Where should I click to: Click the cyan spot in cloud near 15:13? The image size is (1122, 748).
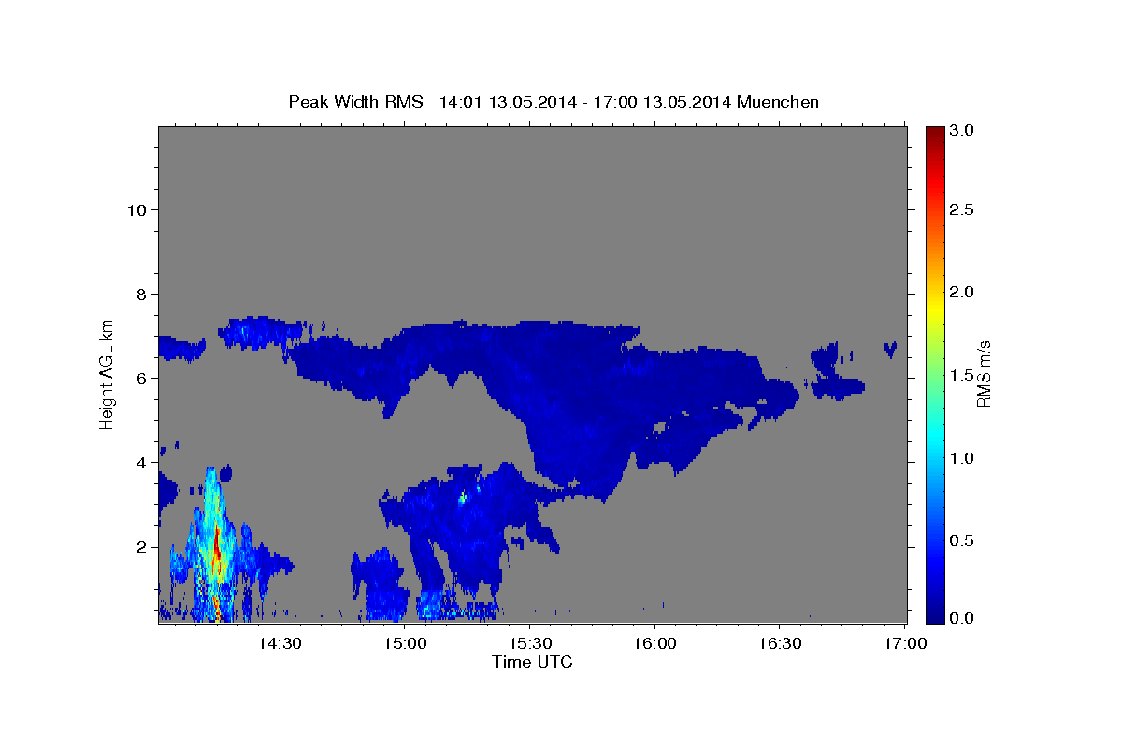(462, 498)
